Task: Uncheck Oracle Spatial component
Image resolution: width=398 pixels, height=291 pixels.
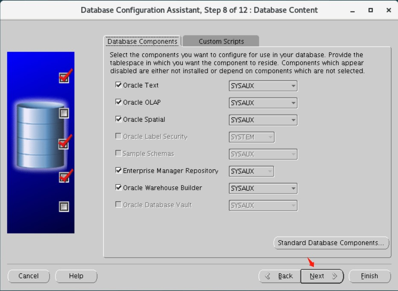Action: pos(119,119)
